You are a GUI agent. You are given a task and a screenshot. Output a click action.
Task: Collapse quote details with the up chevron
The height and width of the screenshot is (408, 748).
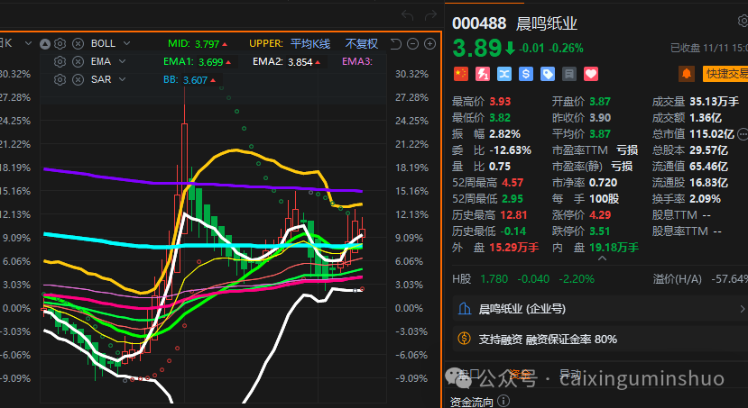(x=602, y=258)
